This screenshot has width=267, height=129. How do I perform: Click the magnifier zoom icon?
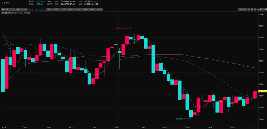pyautogui.click(x=252, y=9)
